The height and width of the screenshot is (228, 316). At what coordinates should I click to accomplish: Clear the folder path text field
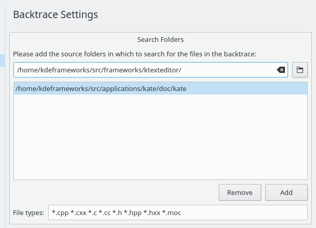coord(281,70)
